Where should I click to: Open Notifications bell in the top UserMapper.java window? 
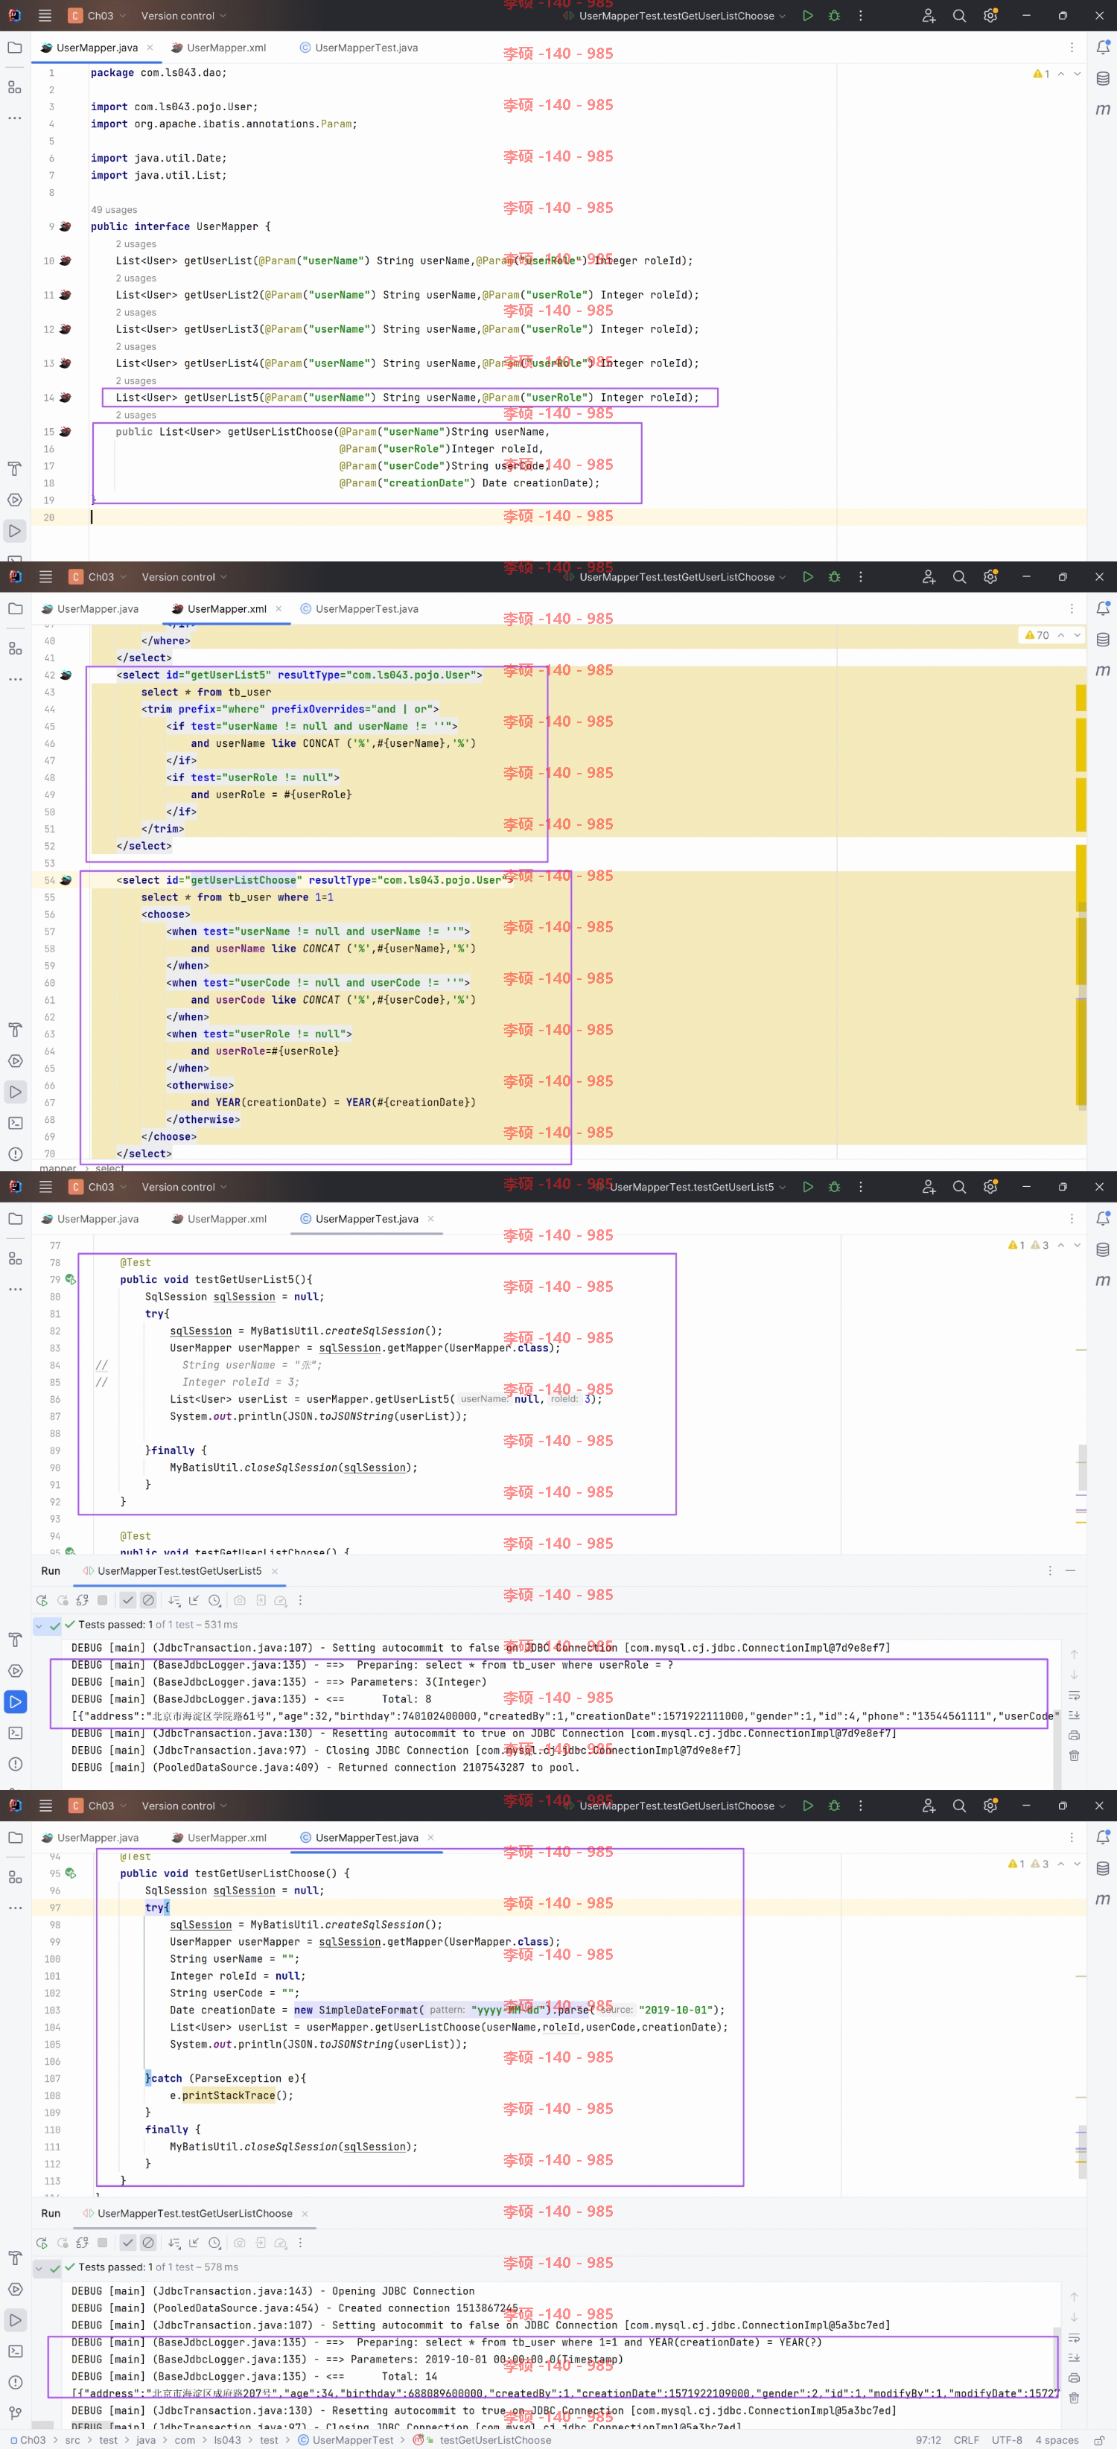(x=1103, y=48)
